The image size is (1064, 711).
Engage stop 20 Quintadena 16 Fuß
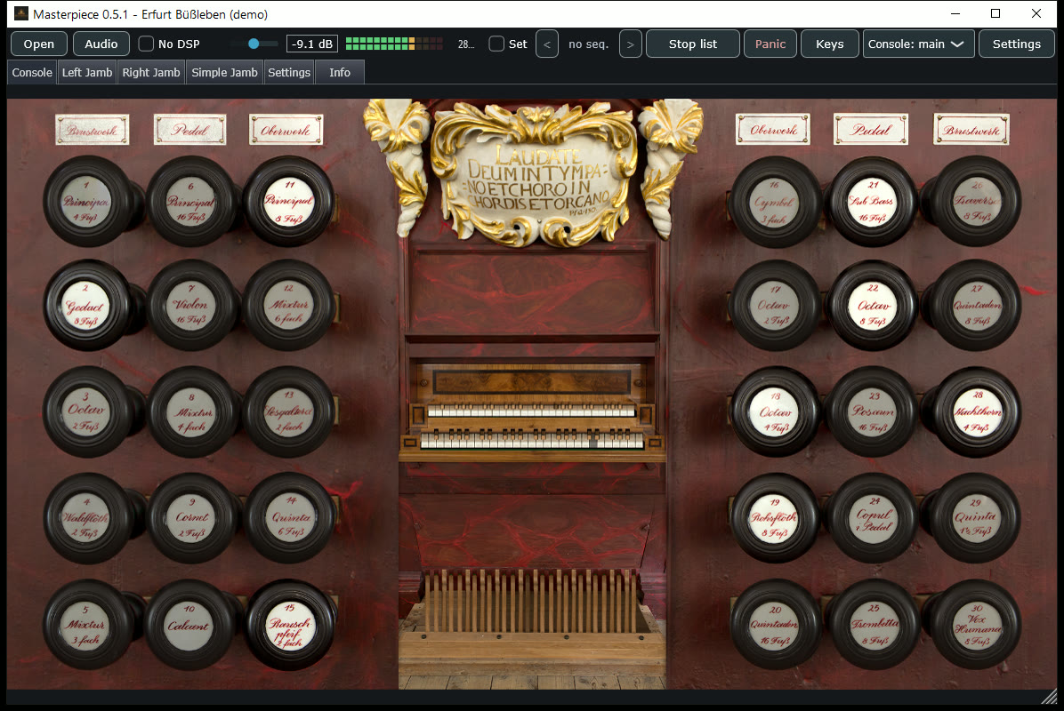click(774, 625)
